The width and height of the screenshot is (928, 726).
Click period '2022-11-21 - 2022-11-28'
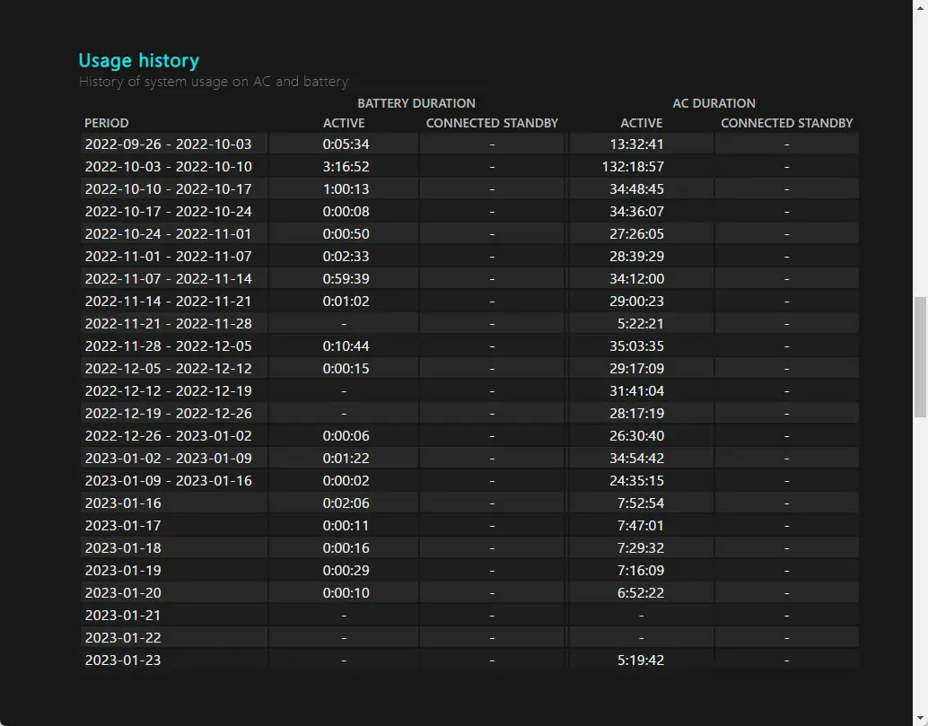click(168, 324)
